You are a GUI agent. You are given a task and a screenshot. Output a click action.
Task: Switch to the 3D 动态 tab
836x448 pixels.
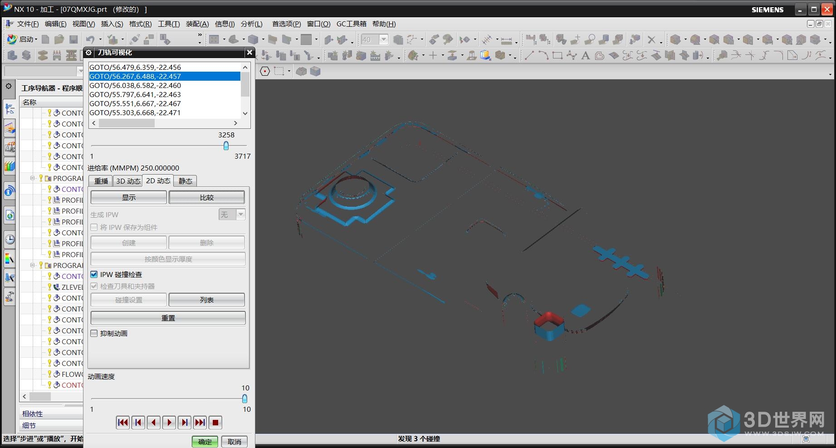[128, 181]
